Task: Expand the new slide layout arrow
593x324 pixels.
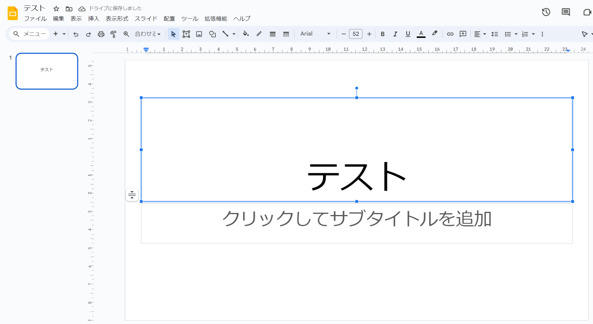Action: pos(64,34)
